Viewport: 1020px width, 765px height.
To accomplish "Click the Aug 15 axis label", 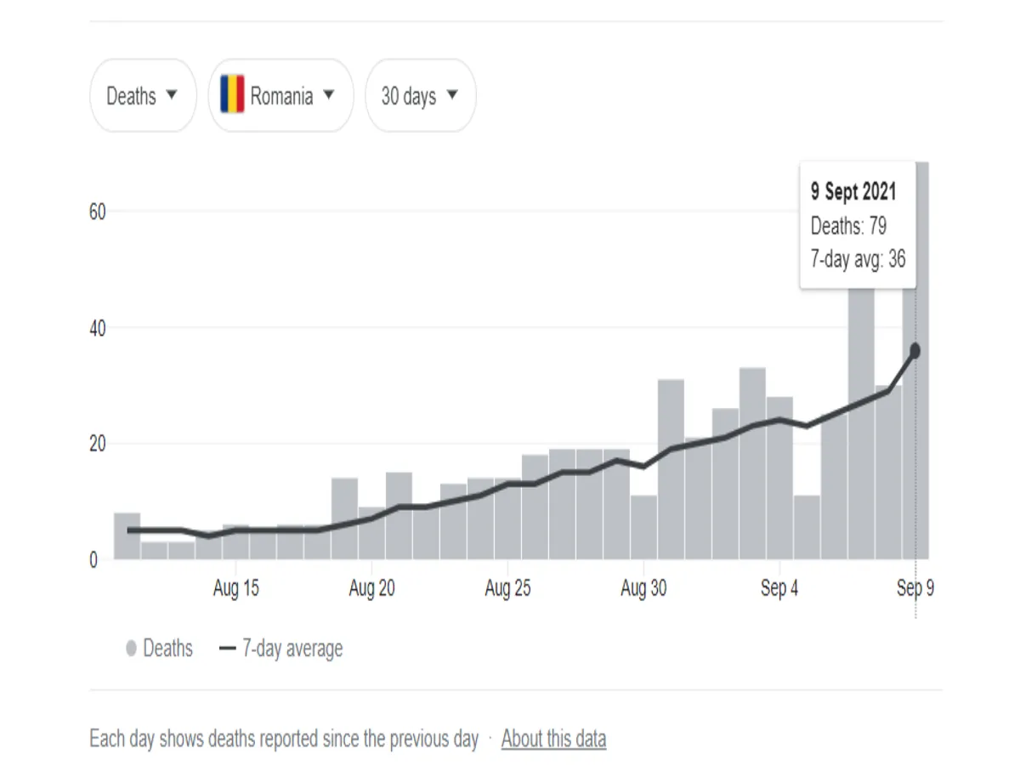I will [235, 589].
